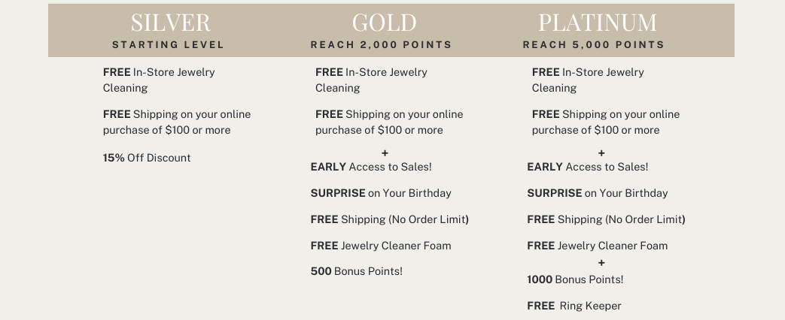Click the plus sign above Gold's Early Access
Viewport: 785px width, 320px height.
point(385,153)
